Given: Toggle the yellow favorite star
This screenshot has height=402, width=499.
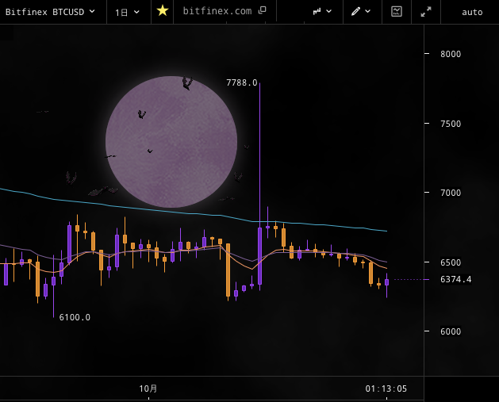Looking at the screenshot, I should [163, 11].
